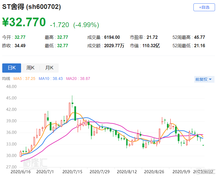
Task: Click the 2020/8/26 date axis label
Action: click(x=154, y=172)
